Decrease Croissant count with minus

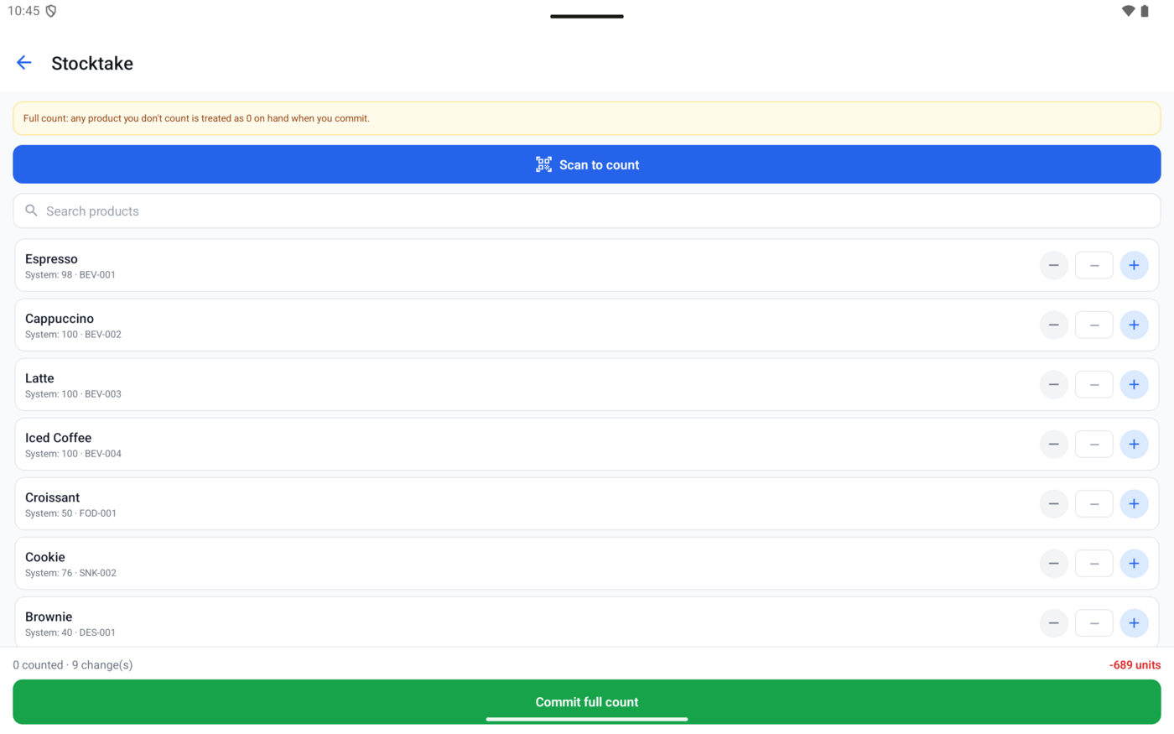[1053, 503]
